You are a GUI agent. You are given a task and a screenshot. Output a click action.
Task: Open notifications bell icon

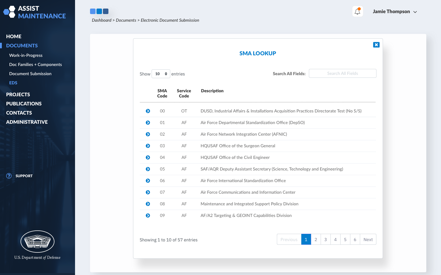tap(357, 11)
